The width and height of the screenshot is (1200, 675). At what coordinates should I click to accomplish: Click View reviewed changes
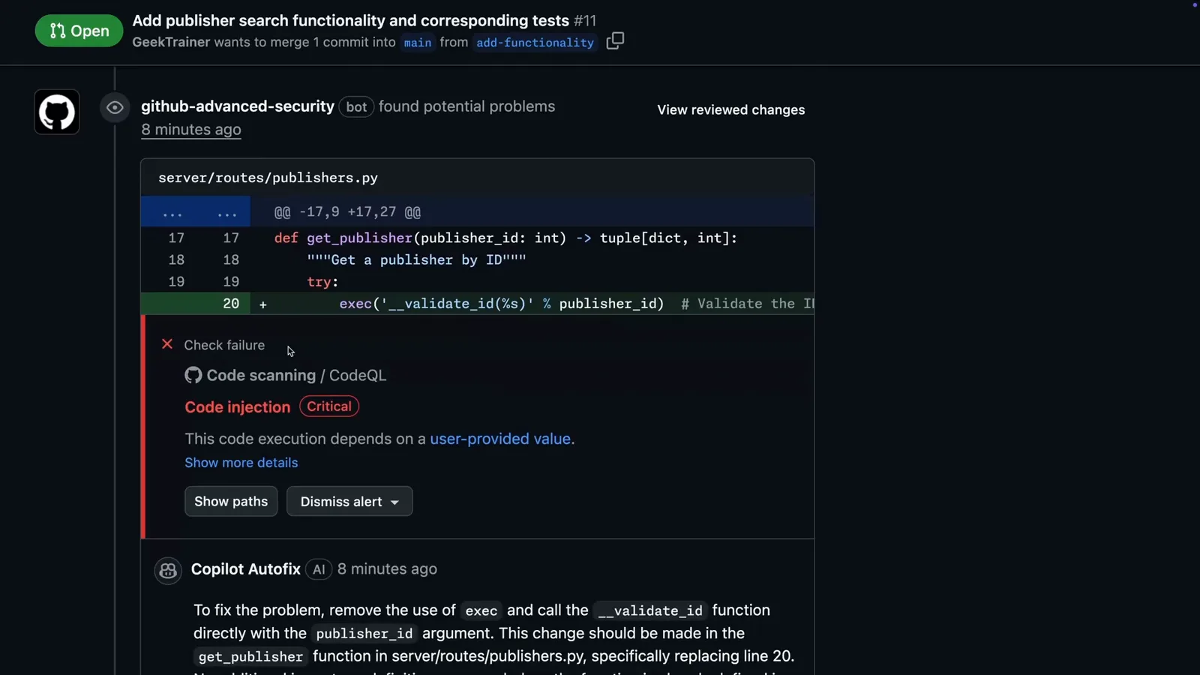(x=731, y=109)
